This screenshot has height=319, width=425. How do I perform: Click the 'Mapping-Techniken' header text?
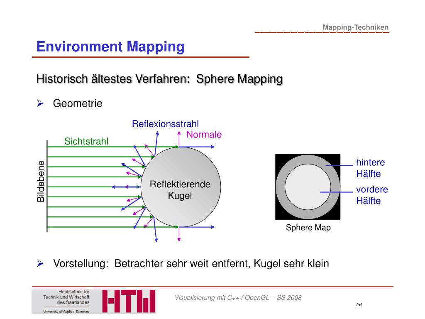[x=355, y=27]
